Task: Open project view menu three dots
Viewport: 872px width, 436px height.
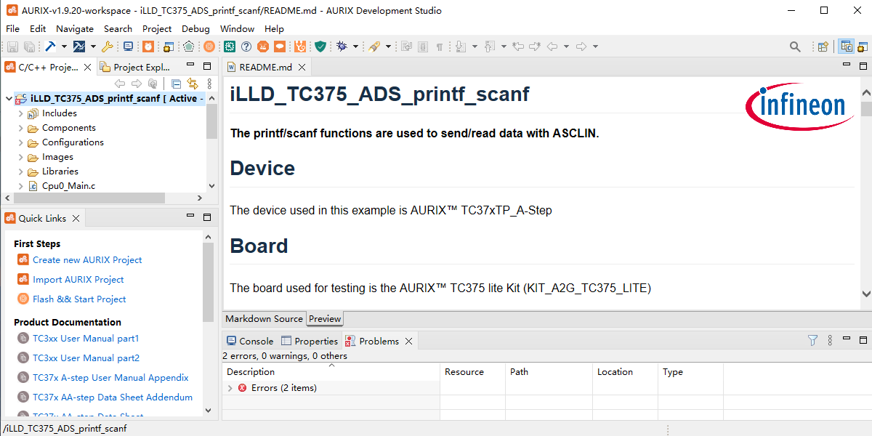Action: pos(210,84)
